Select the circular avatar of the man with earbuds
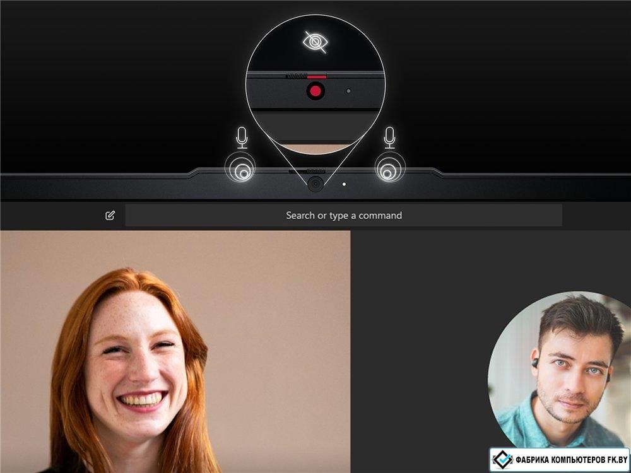This screenshot has width=631, height=473. pyautogui.click(x=559, y=369)
